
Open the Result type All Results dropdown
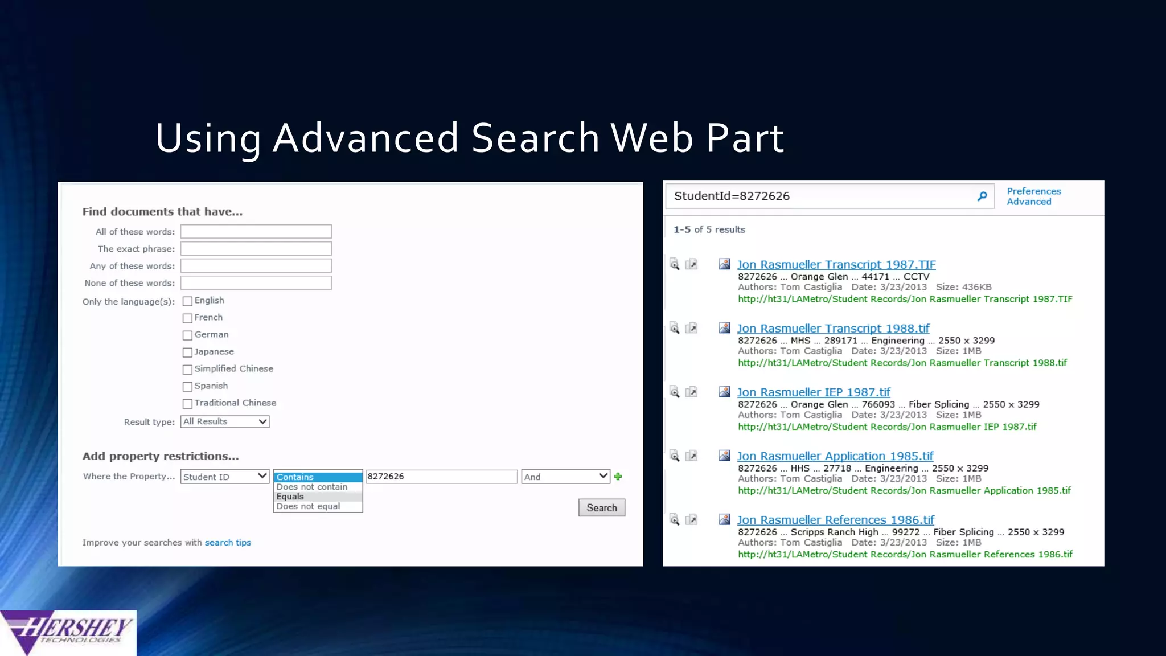tap(225, 422)
